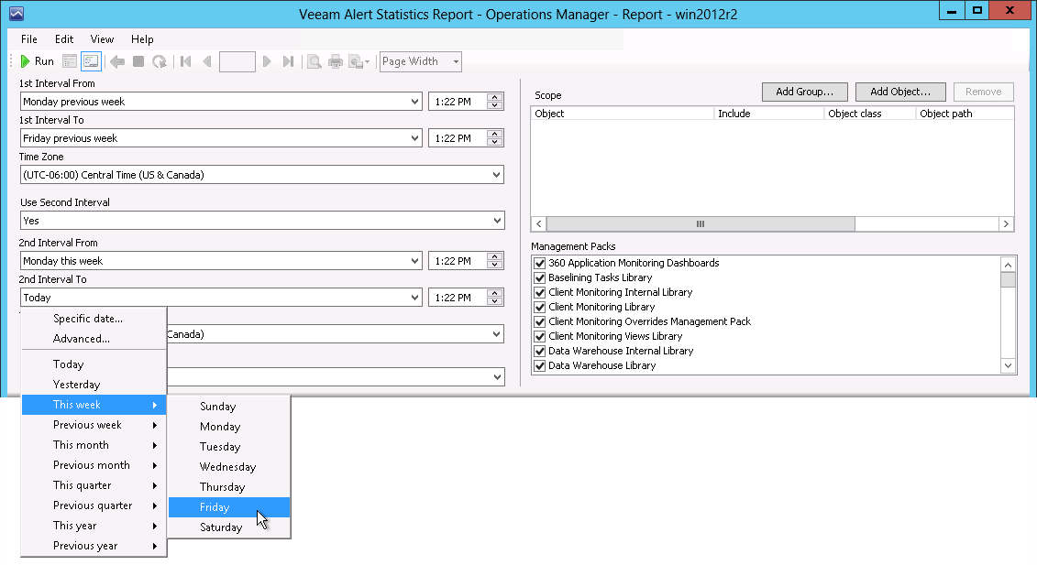Expand the This month submenu
Screen dimensions: 1037x565
(94, 445)
